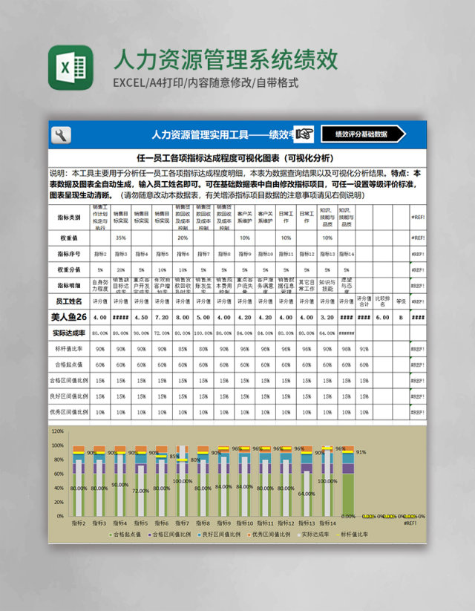Click the 指标2 cell in 指标序号 row
This screenshot has height=611, width=475.
coord(100,254)
